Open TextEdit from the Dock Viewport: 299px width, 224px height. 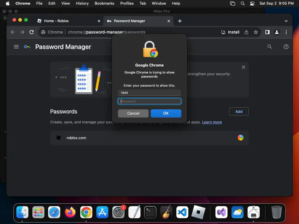[134, 212]
